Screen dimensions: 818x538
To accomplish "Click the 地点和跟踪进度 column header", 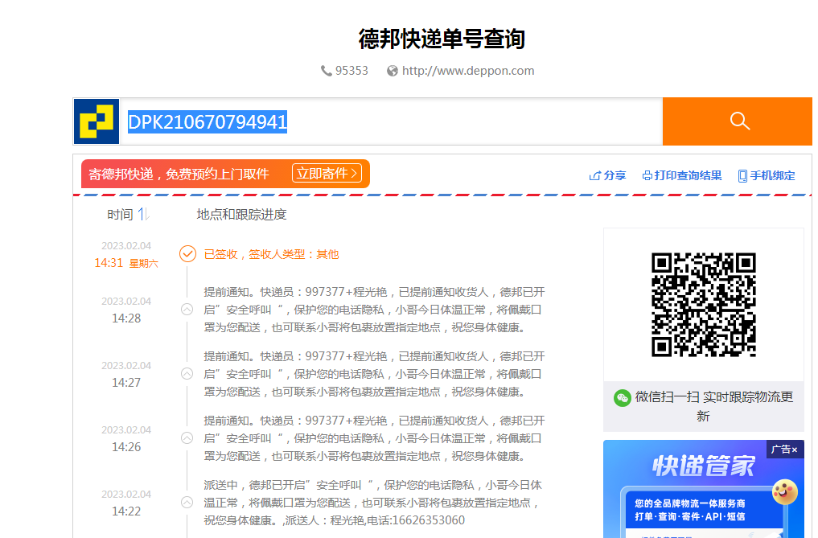I will [241, 214].
